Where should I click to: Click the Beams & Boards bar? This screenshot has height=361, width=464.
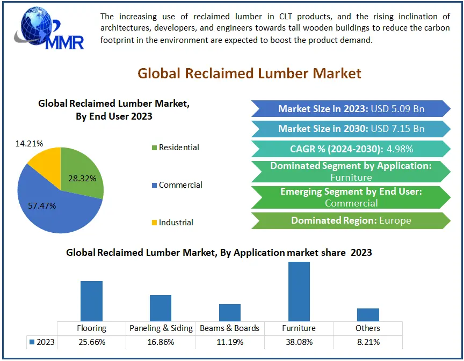click(x=230, y=312)
